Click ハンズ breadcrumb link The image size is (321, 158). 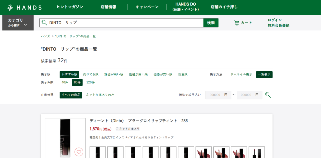(45, 36)
